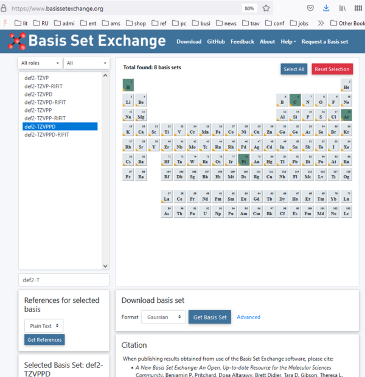
Task: Go to Download in the navbar
Action: tap(189, 41)
